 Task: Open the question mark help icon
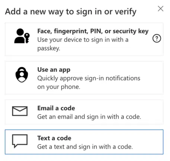tap(157, 38)
